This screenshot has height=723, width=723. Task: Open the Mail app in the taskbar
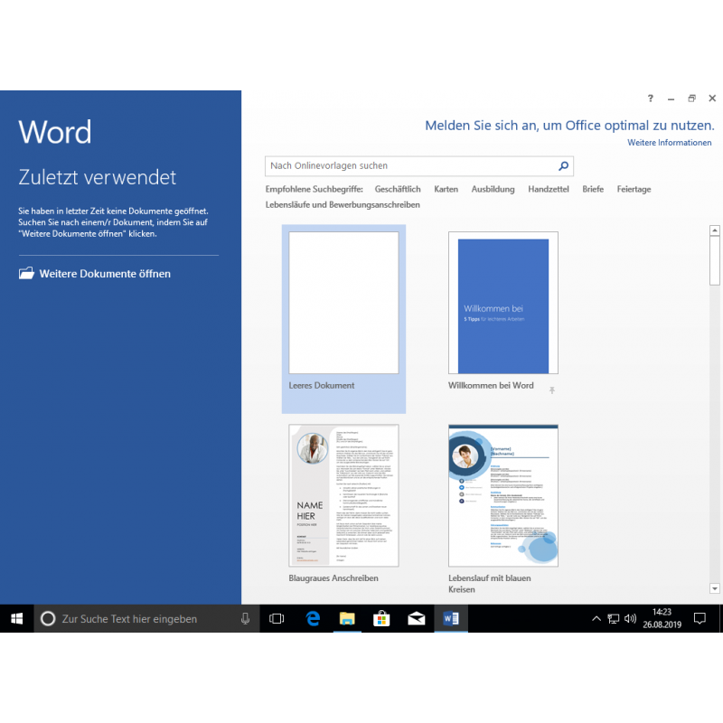pyautogui.click(x=416, y=618)
